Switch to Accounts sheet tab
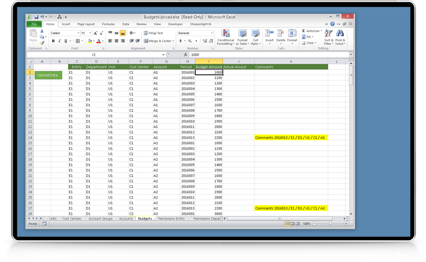Screen dimensions: 426x262 click(126, 219)
